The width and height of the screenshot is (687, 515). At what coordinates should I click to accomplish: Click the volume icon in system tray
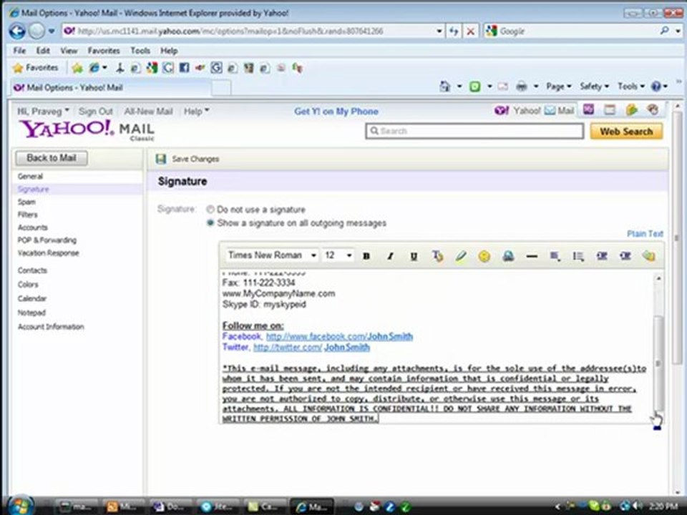639,506
